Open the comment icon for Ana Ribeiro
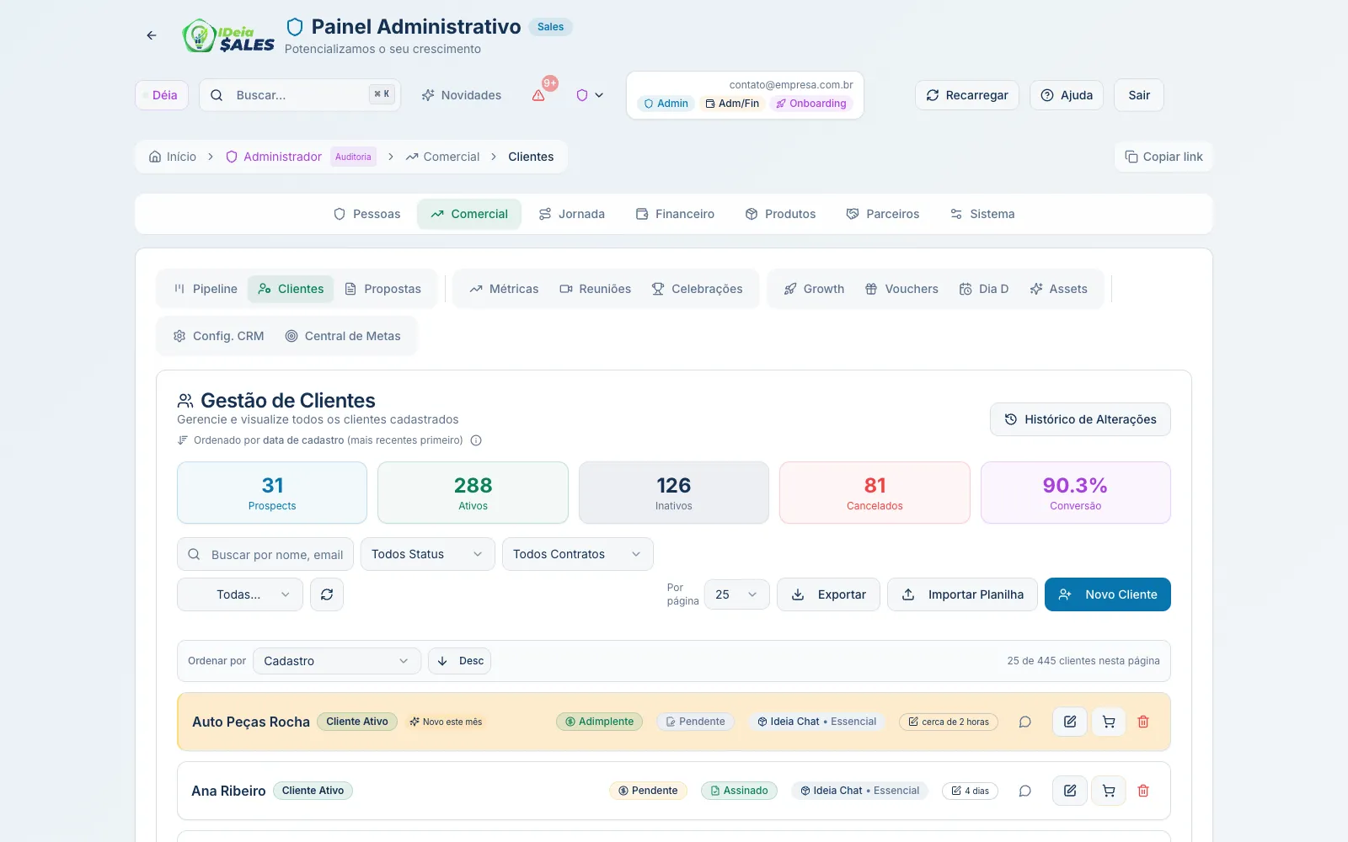This screenshot has width=1348, height=842. pyautogui.click(x=1024, y=791)
